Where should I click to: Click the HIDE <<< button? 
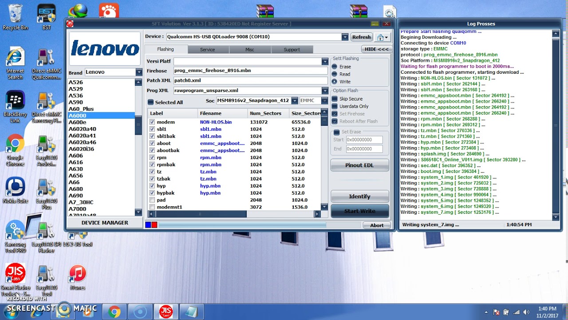point(376,49)
